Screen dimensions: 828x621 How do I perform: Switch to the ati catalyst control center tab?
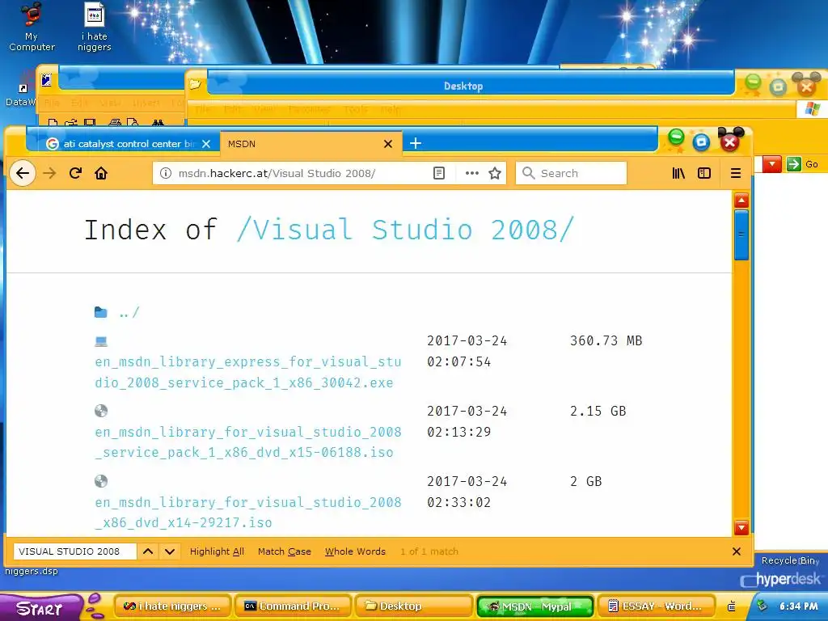pyautogui.click(x=123, y=144)
